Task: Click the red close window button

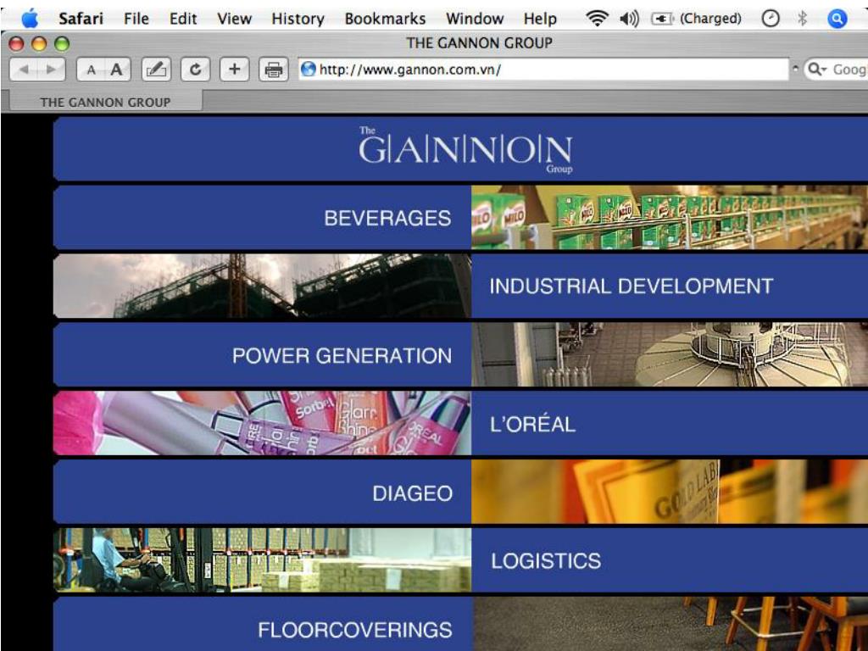Action: [x=17, y=43]
